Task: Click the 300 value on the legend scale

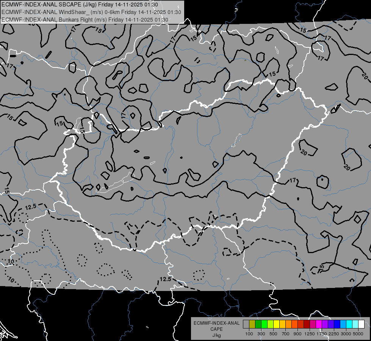Action: 261,334
